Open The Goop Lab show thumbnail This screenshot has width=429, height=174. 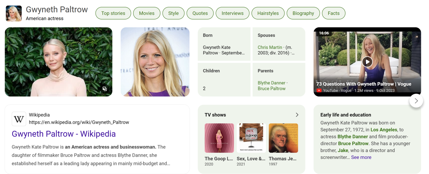tap(219, 138)
